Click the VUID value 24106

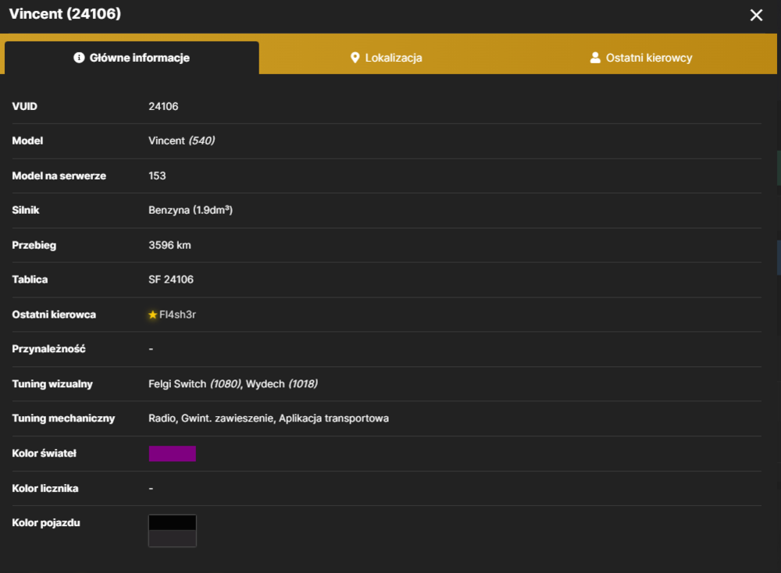point(163,106)
